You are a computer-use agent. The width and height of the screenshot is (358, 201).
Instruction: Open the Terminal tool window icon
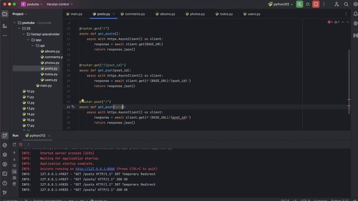[4, 174]
